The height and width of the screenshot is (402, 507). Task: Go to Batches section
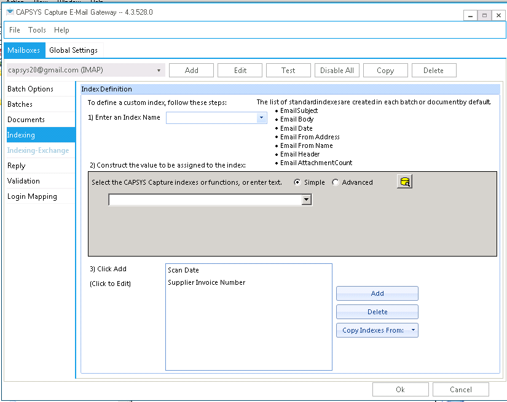[41, 104]
